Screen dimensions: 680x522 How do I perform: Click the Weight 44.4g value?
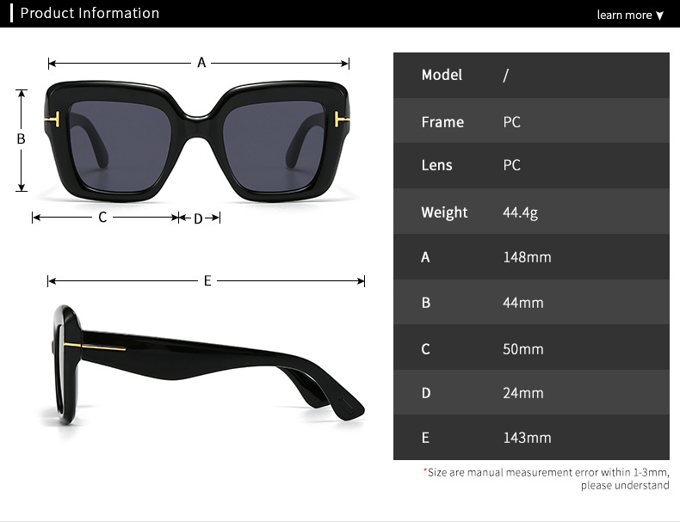coord(520,212)
